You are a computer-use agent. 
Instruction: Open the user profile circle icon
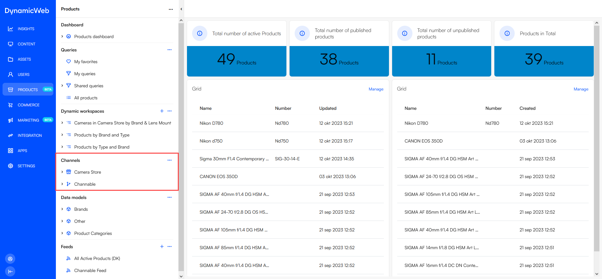[x=10, y=259]
